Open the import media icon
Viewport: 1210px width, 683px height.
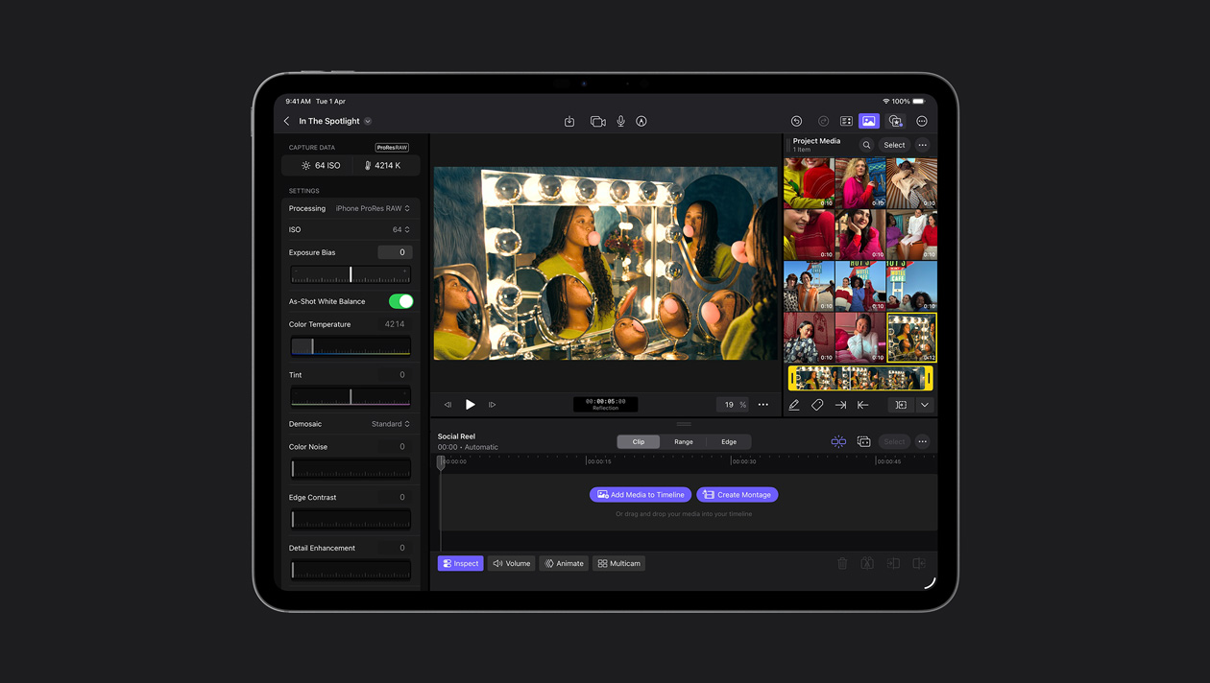(569, 121)
